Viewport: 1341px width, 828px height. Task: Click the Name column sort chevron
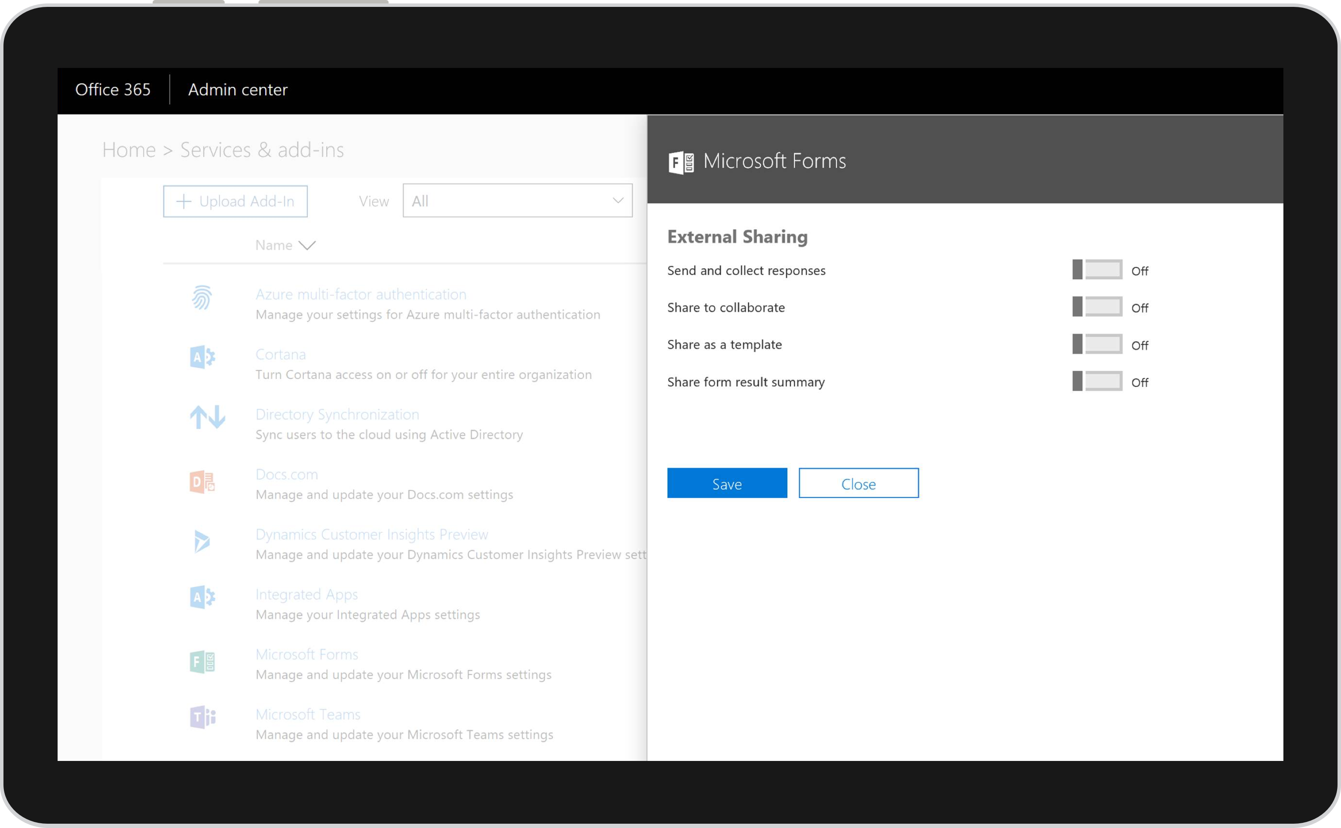(x=307, y=245)
